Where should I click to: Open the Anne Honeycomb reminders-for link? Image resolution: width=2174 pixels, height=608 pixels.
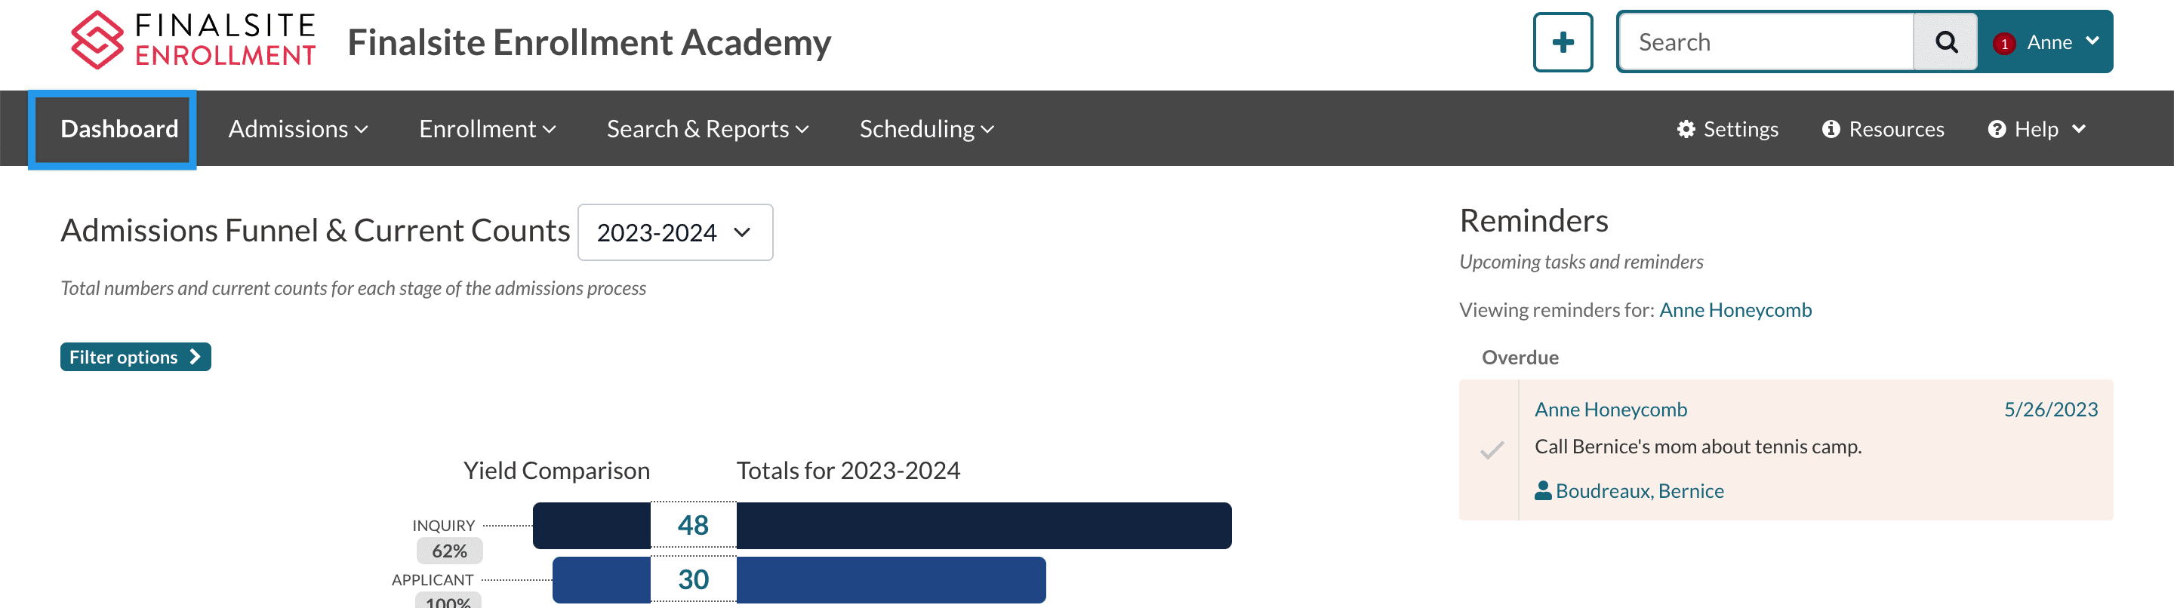coord(1735,310)
